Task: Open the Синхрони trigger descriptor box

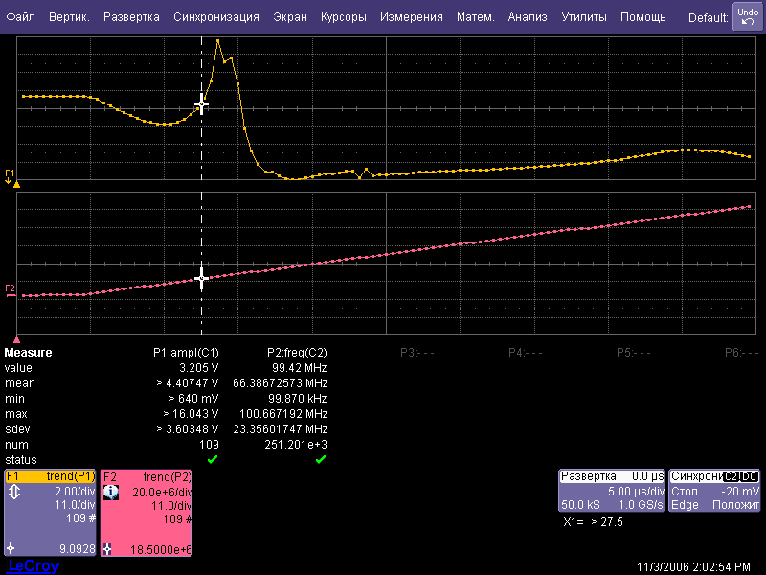Action: pos(714,490)
